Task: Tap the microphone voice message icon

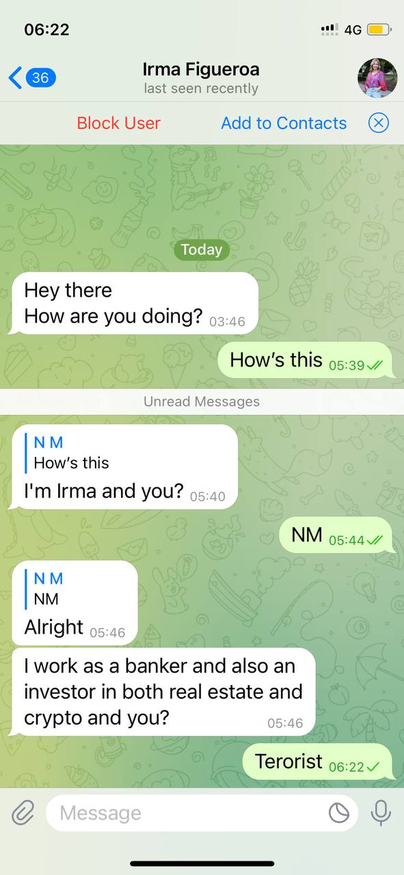Action: tap(380, 813)
